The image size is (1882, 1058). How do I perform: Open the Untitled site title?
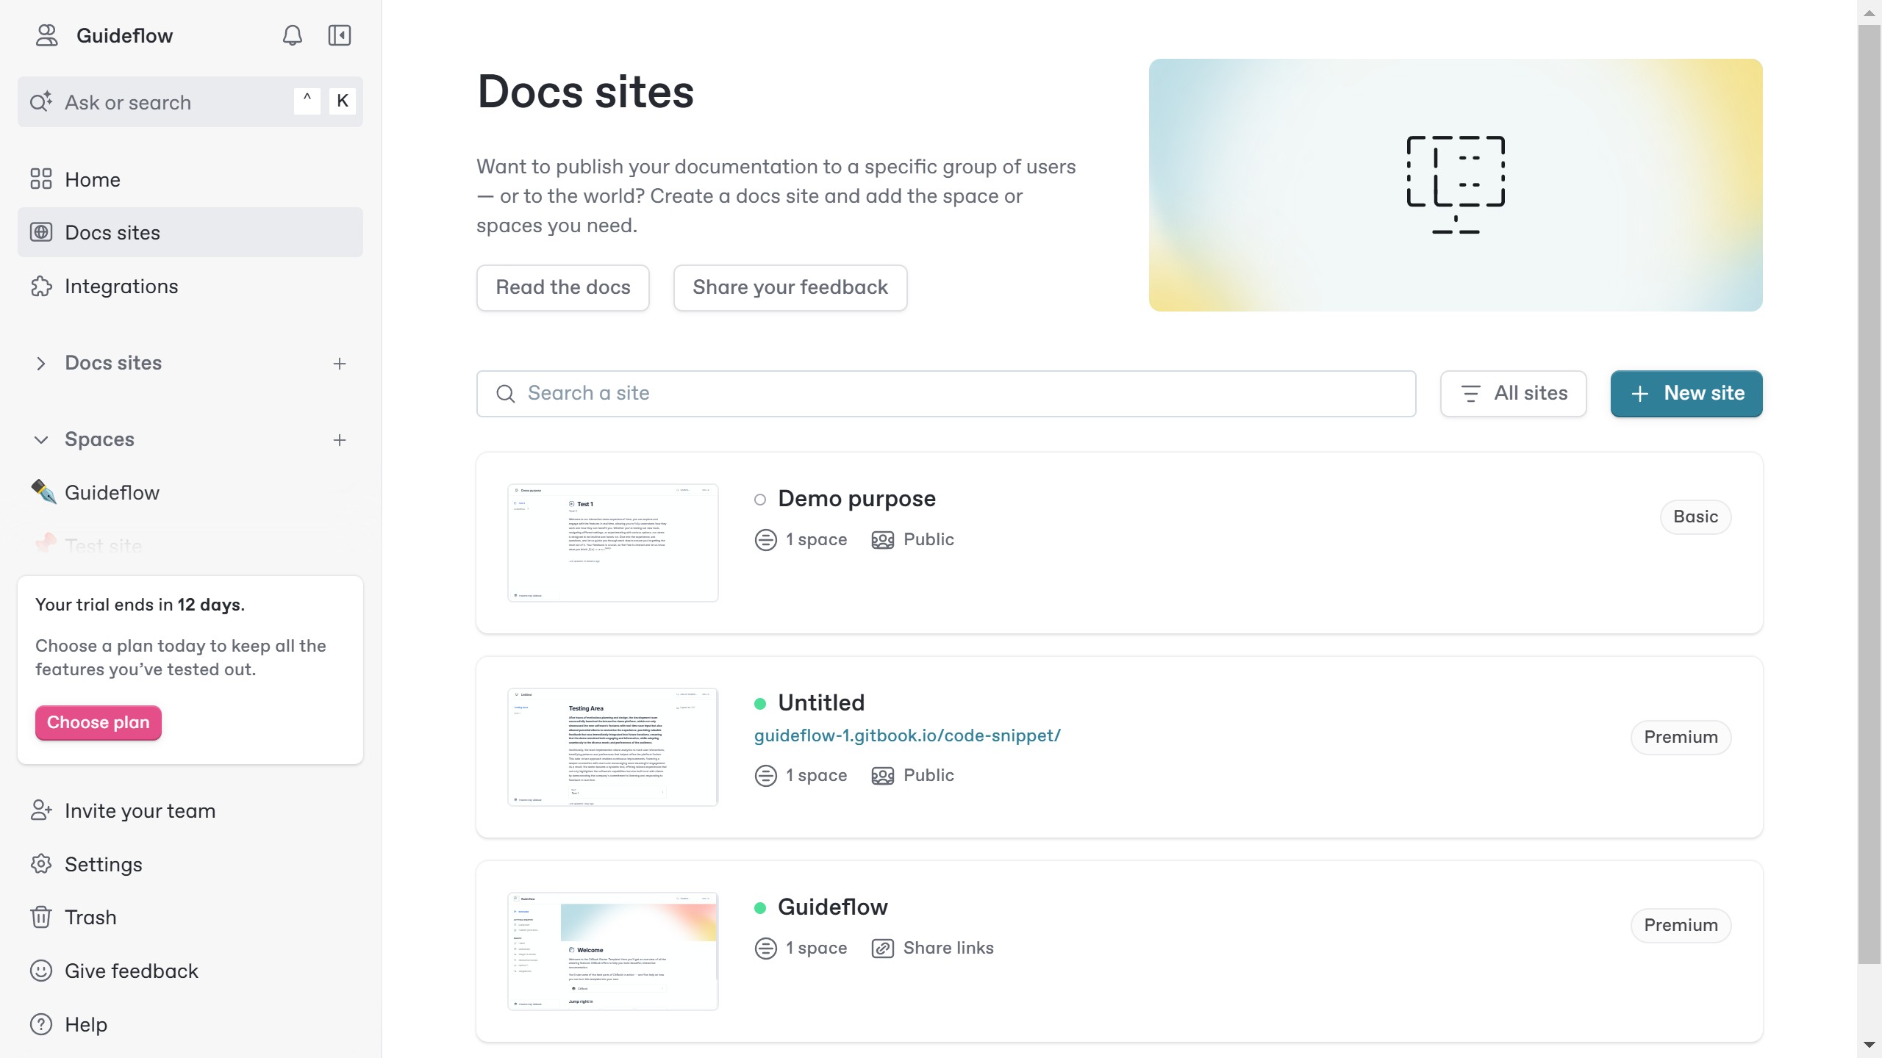click(x=821, y=703)
